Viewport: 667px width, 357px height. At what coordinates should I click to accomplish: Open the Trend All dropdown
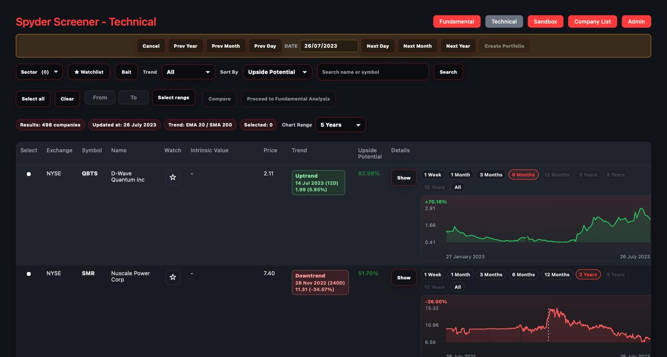point(189,72)
